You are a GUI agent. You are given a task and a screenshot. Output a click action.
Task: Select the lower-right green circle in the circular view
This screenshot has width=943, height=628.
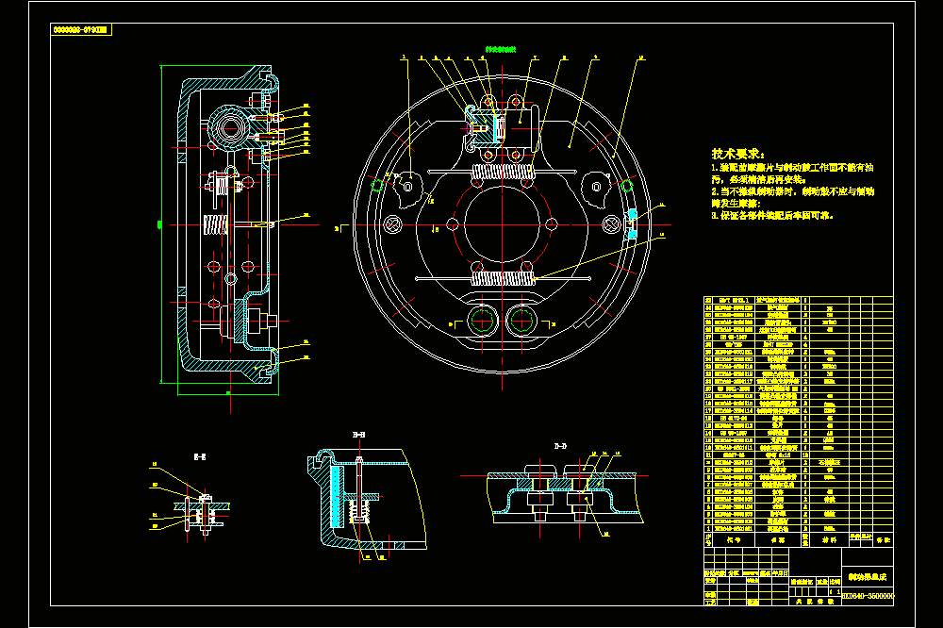[521, 320]
